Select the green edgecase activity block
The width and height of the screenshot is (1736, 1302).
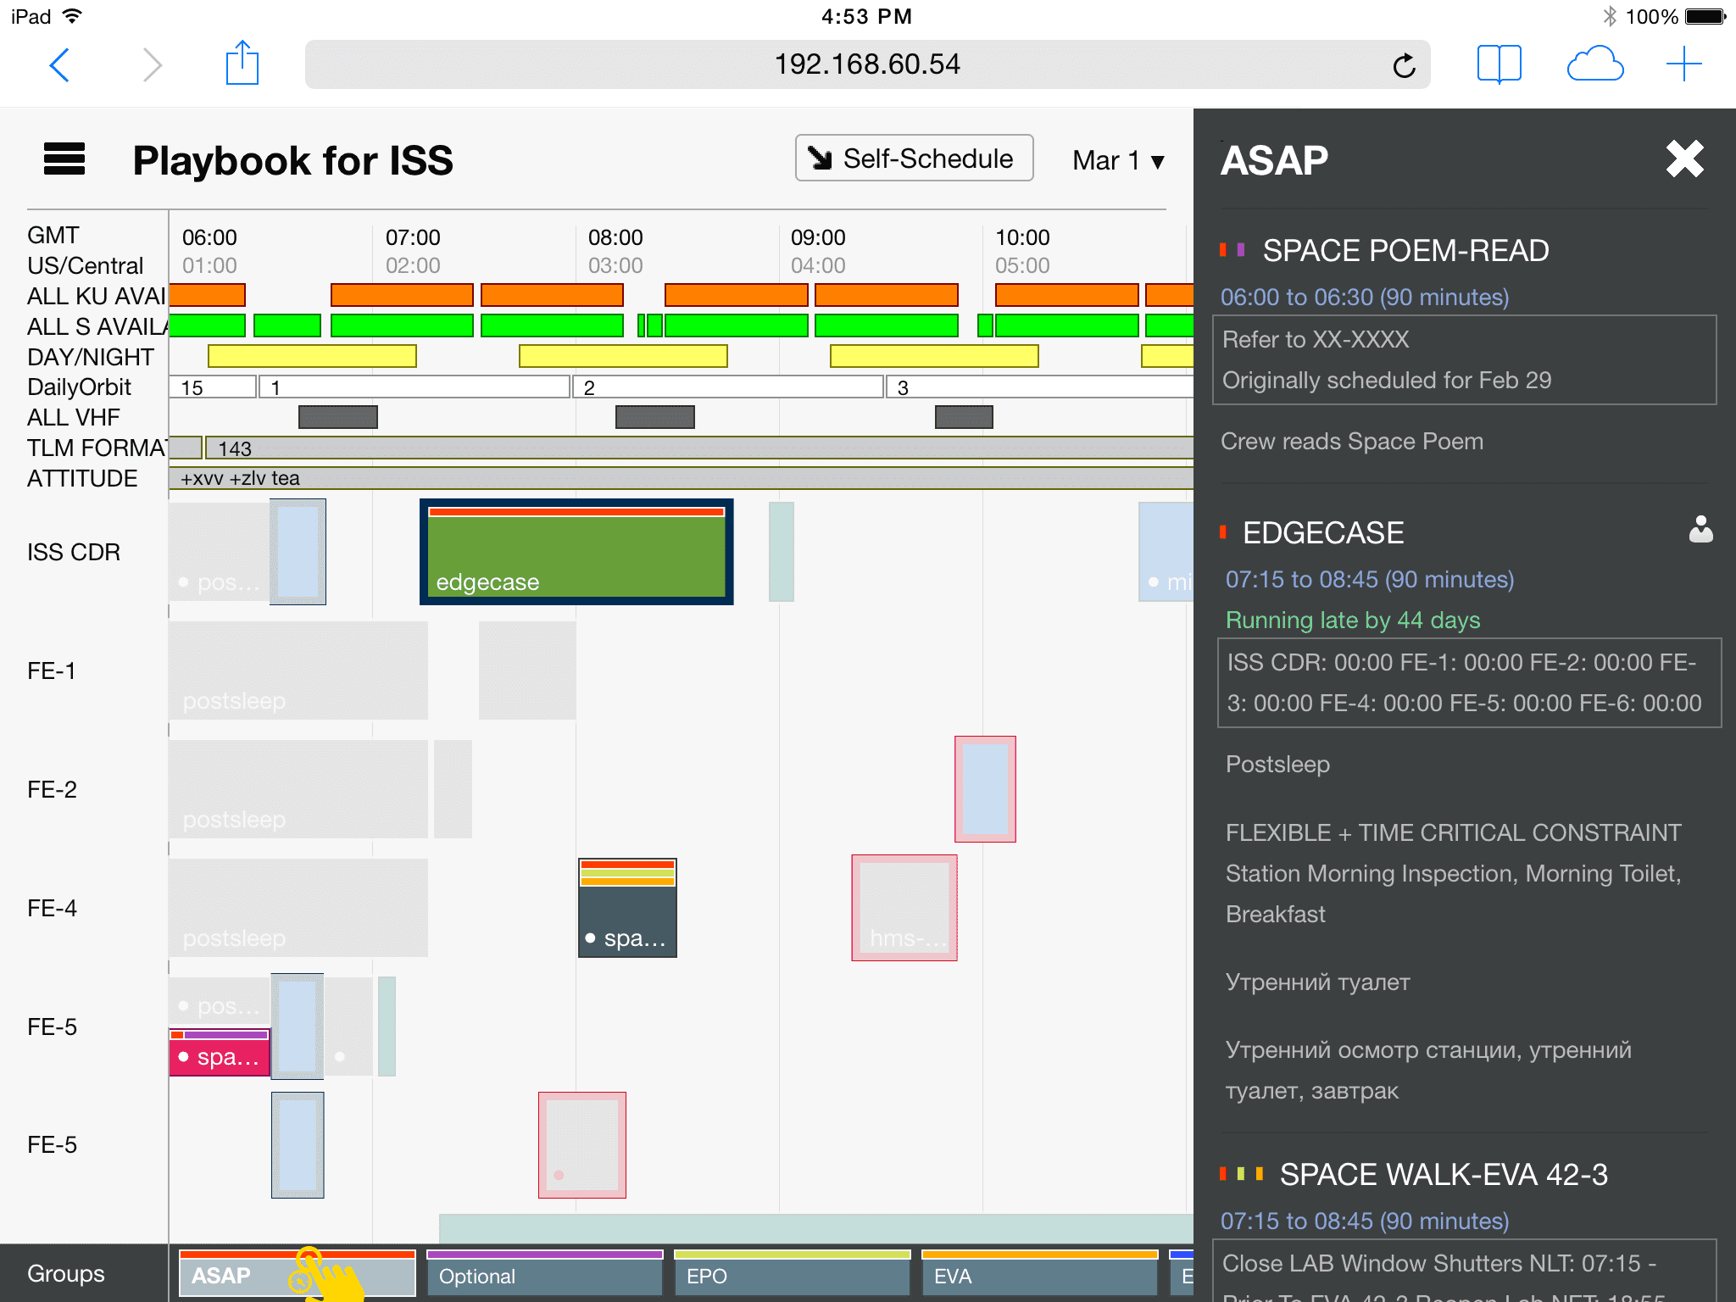coord(576,552)
